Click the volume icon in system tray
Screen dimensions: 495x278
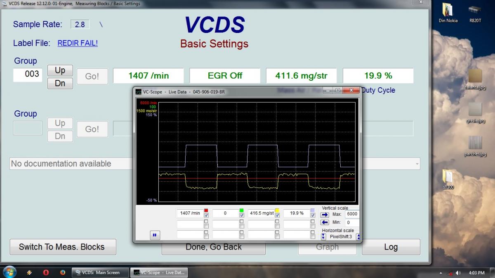[x=458, y=273]
